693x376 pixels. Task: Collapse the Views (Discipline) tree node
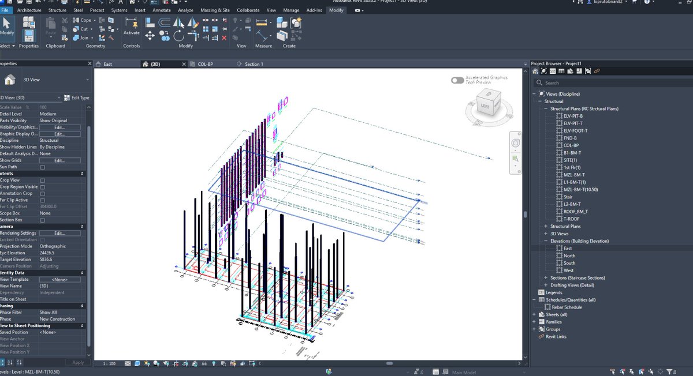[x=534, y=94]
